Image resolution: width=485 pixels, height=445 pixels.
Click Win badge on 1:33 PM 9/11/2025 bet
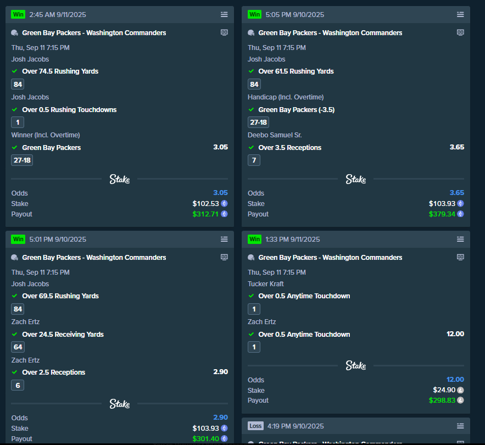point(254,239)
